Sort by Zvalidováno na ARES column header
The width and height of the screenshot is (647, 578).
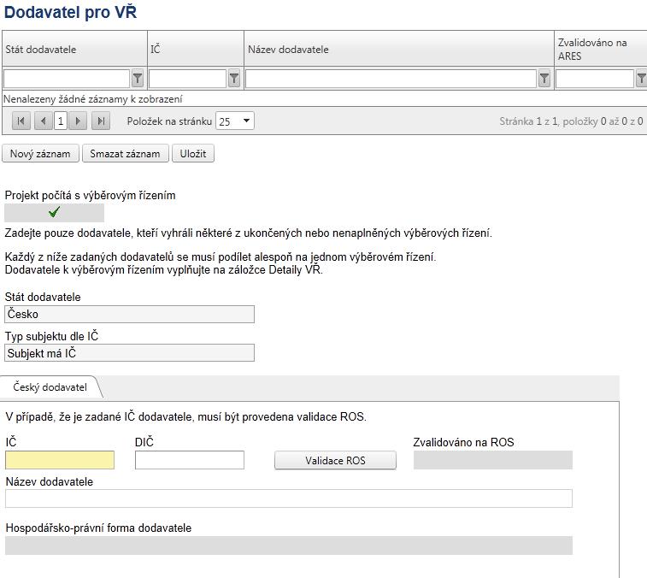tap(601, 49)
